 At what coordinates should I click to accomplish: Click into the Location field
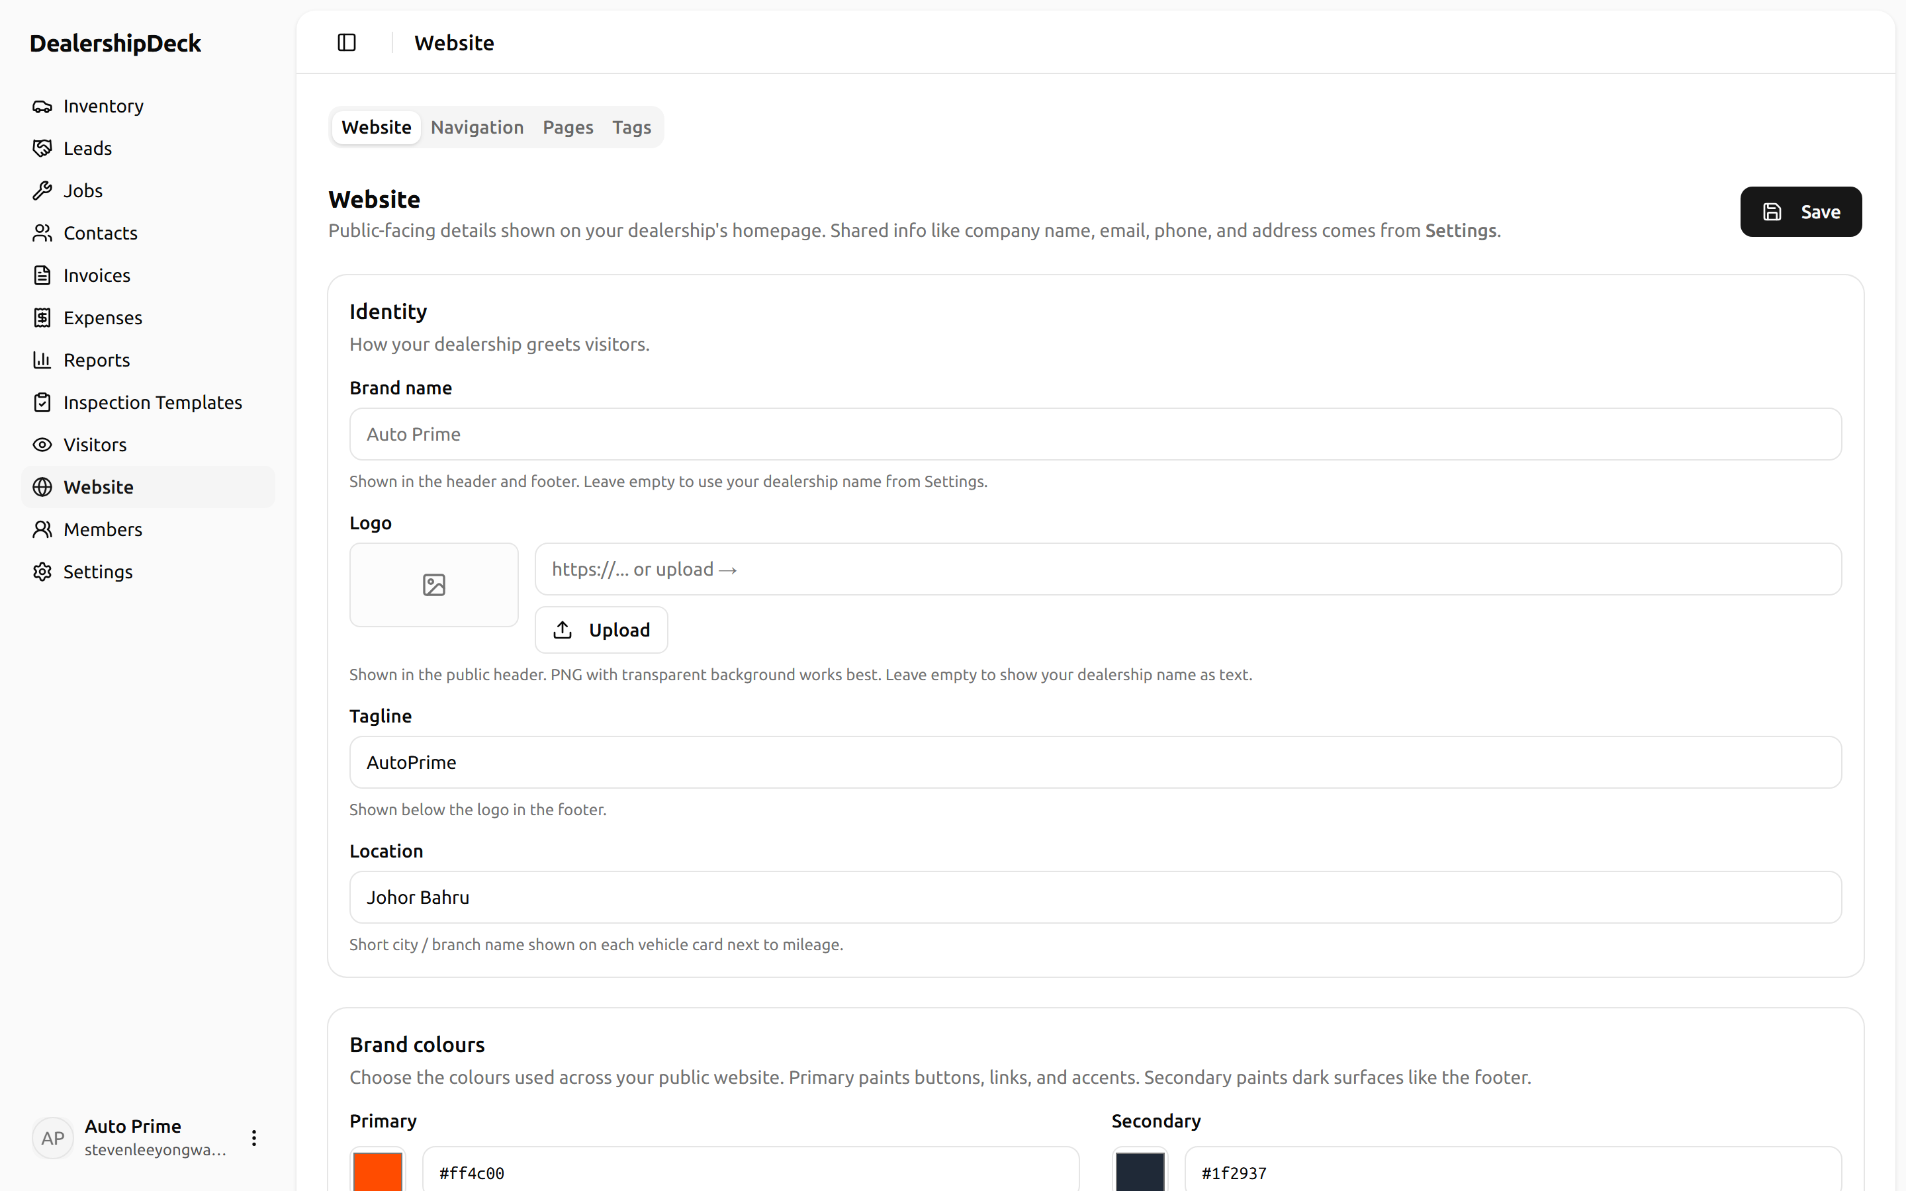(1095, 897)
